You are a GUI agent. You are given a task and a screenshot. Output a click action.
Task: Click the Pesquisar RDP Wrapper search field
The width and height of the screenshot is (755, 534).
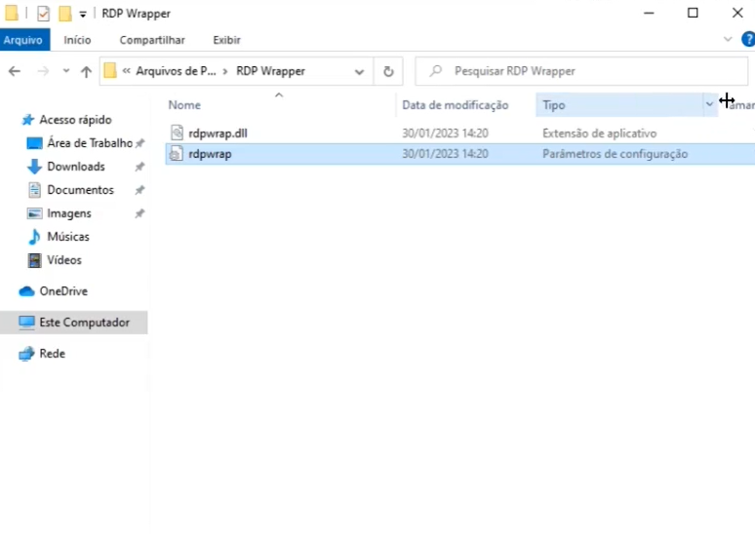(581, 71)
